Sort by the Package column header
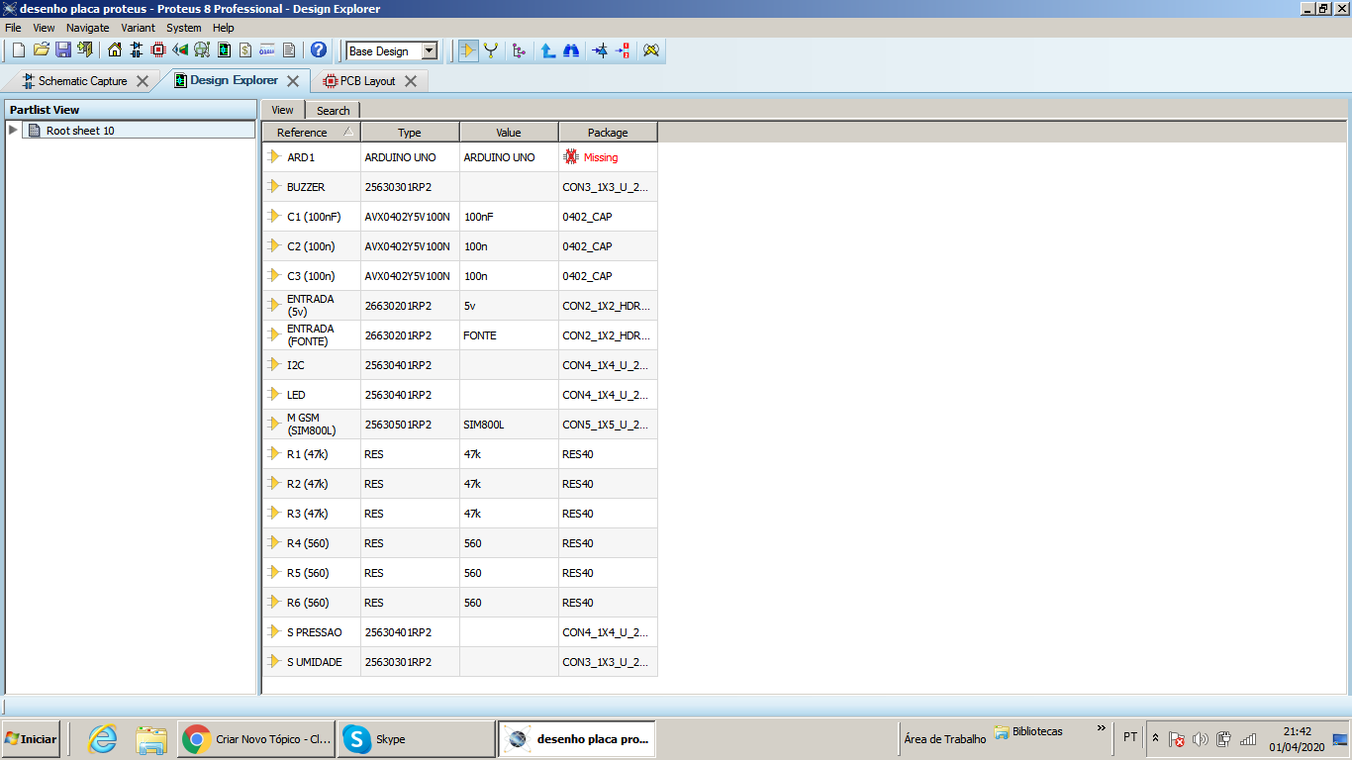Screen dimensions: 1352x760 608,132
